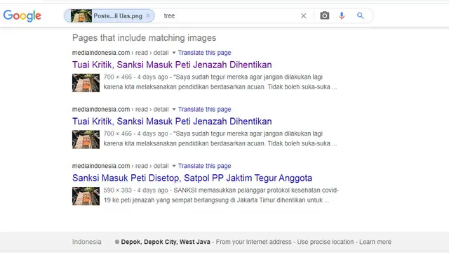This screenshot has height=253, width=449.
Task: Click the grey location dot icon in footer
Action: coord(117,242)
